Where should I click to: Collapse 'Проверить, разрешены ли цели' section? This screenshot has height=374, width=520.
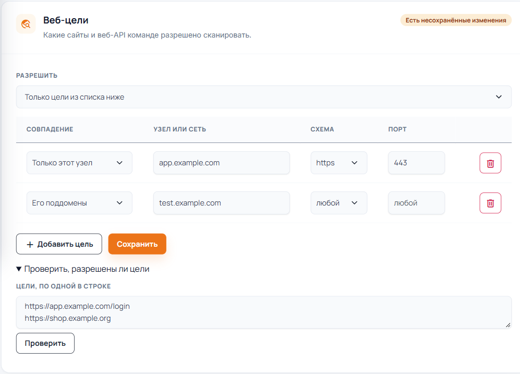(83, 269)
